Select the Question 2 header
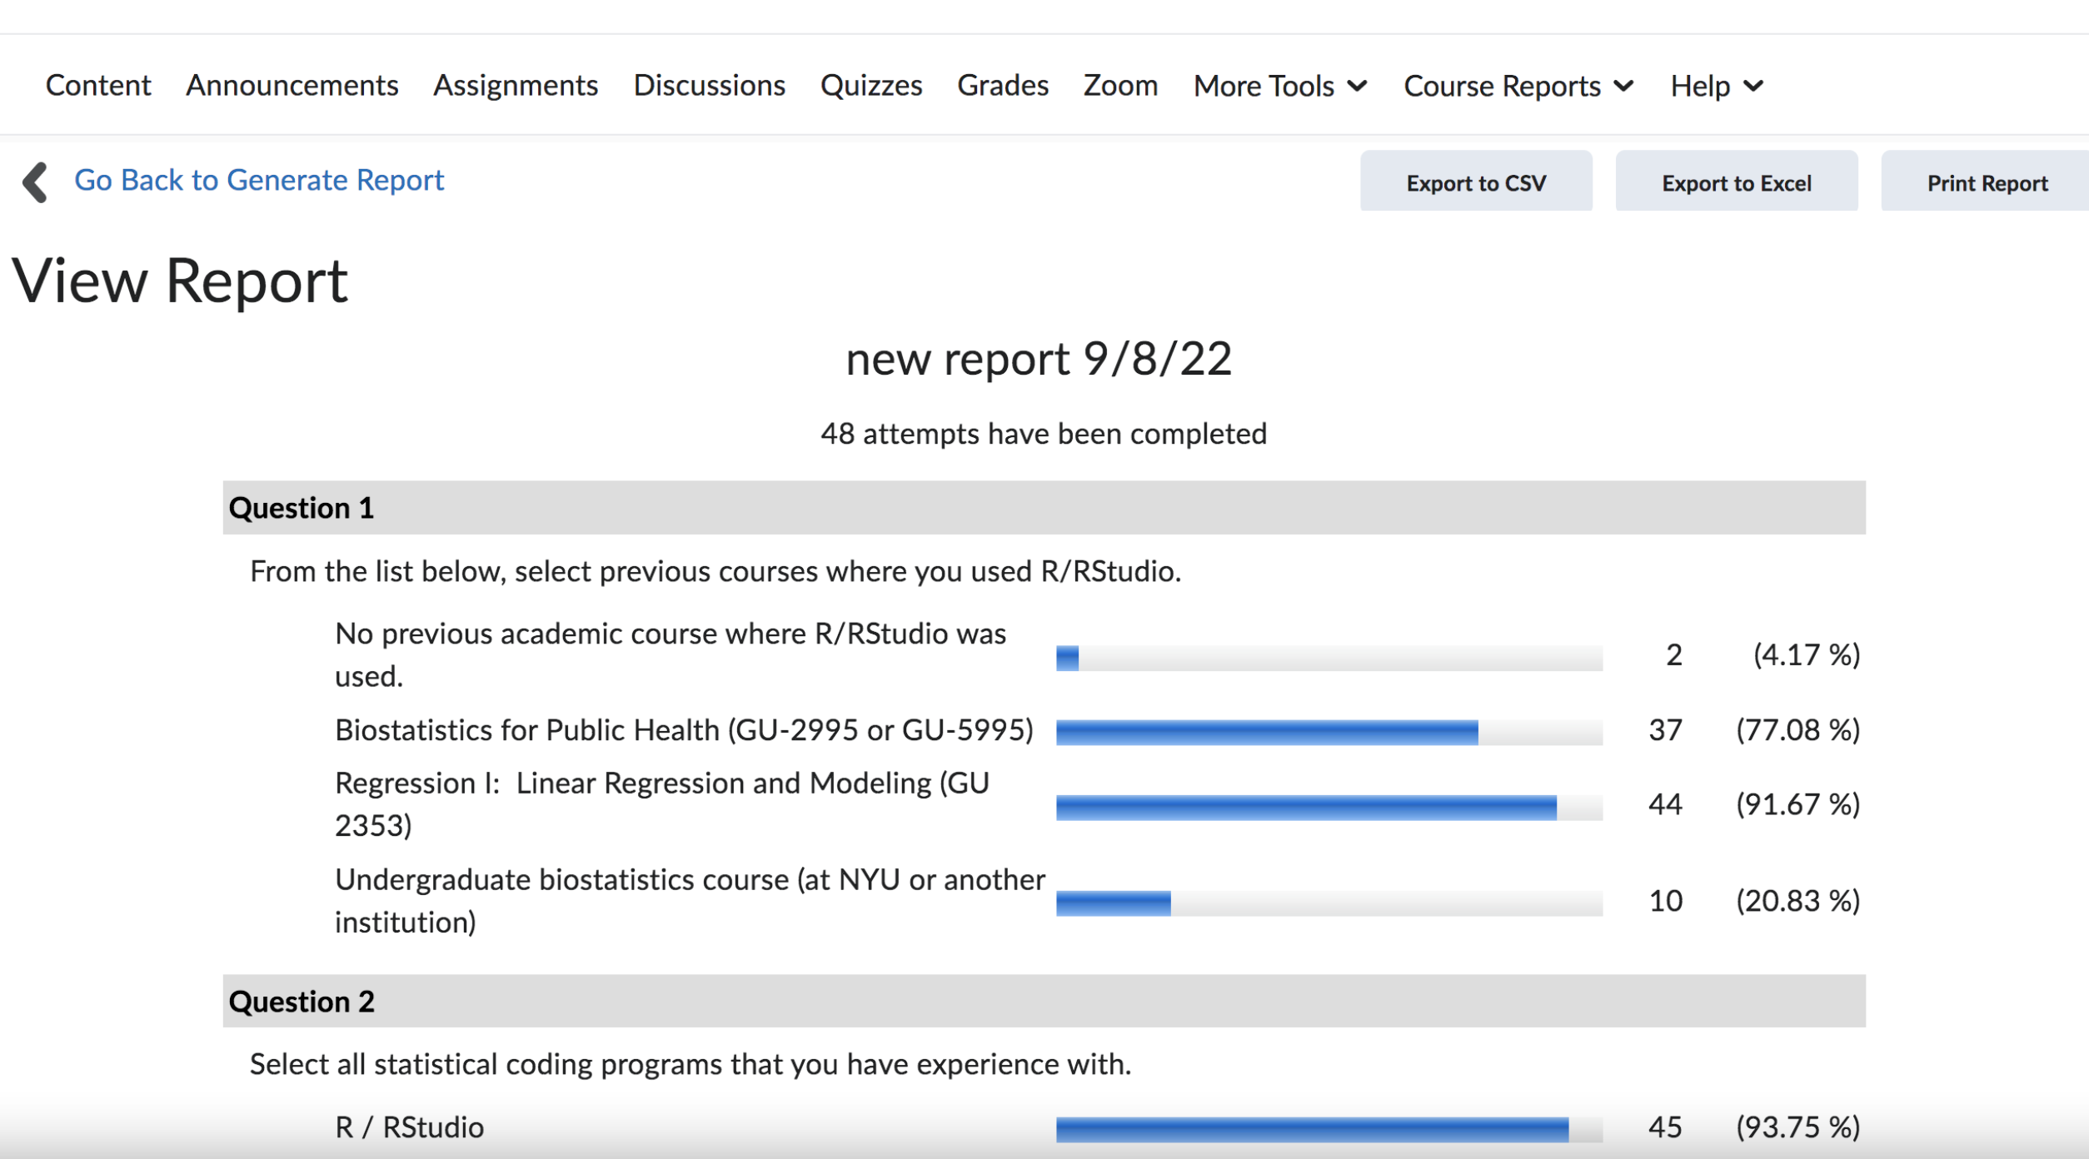The image size is (2089, 1159). pos(302,1002)
